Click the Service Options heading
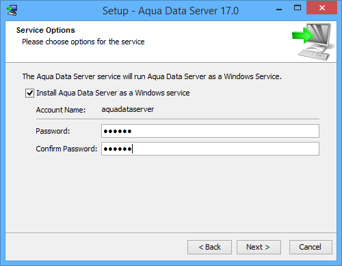The height and width of the screenshot is (266, 342). (46, 30)
